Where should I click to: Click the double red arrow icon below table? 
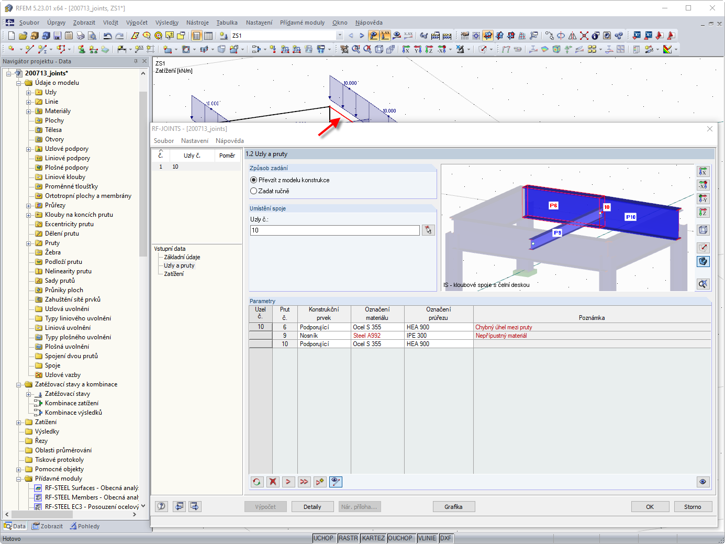tap(304, 482)
